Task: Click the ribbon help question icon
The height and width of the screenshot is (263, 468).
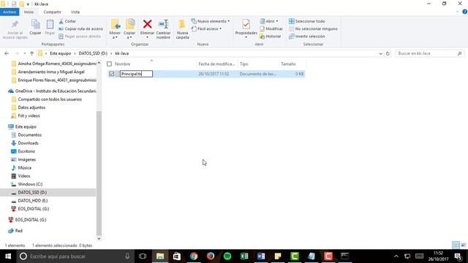Action: [x=465, y=12]
